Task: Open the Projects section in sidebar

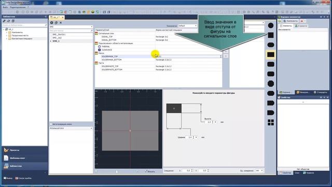Action: tap(25, 150)
